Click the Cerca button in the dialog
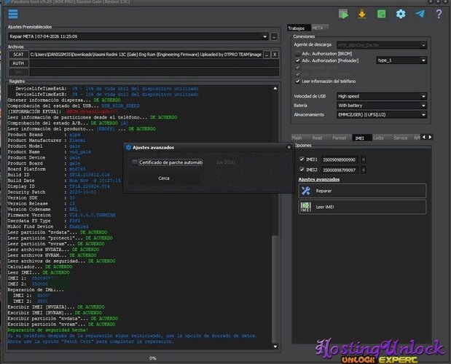451x364 pixels. [x=164, y=178]
